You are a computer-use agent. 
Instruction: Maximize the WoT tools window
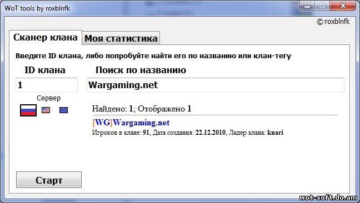(x=322, y=6)
